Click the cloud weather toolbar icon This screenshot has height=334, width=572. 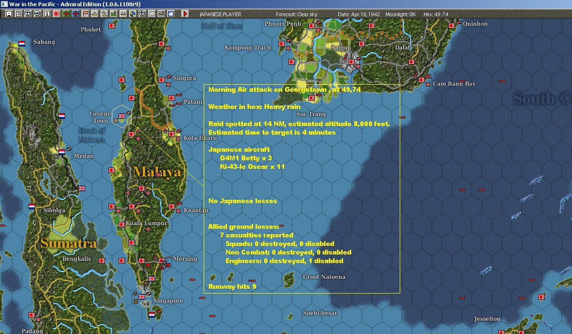coord(171,14)
